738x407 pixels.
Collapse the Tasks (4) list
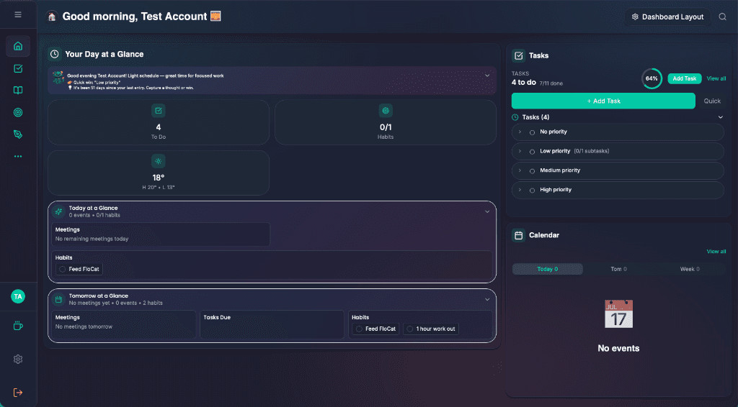pyautogui.click(x=720, y=117)
